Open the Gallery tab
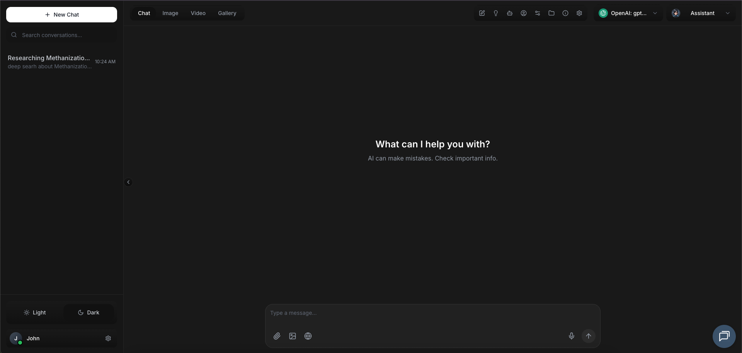 [x=227, y=13]
